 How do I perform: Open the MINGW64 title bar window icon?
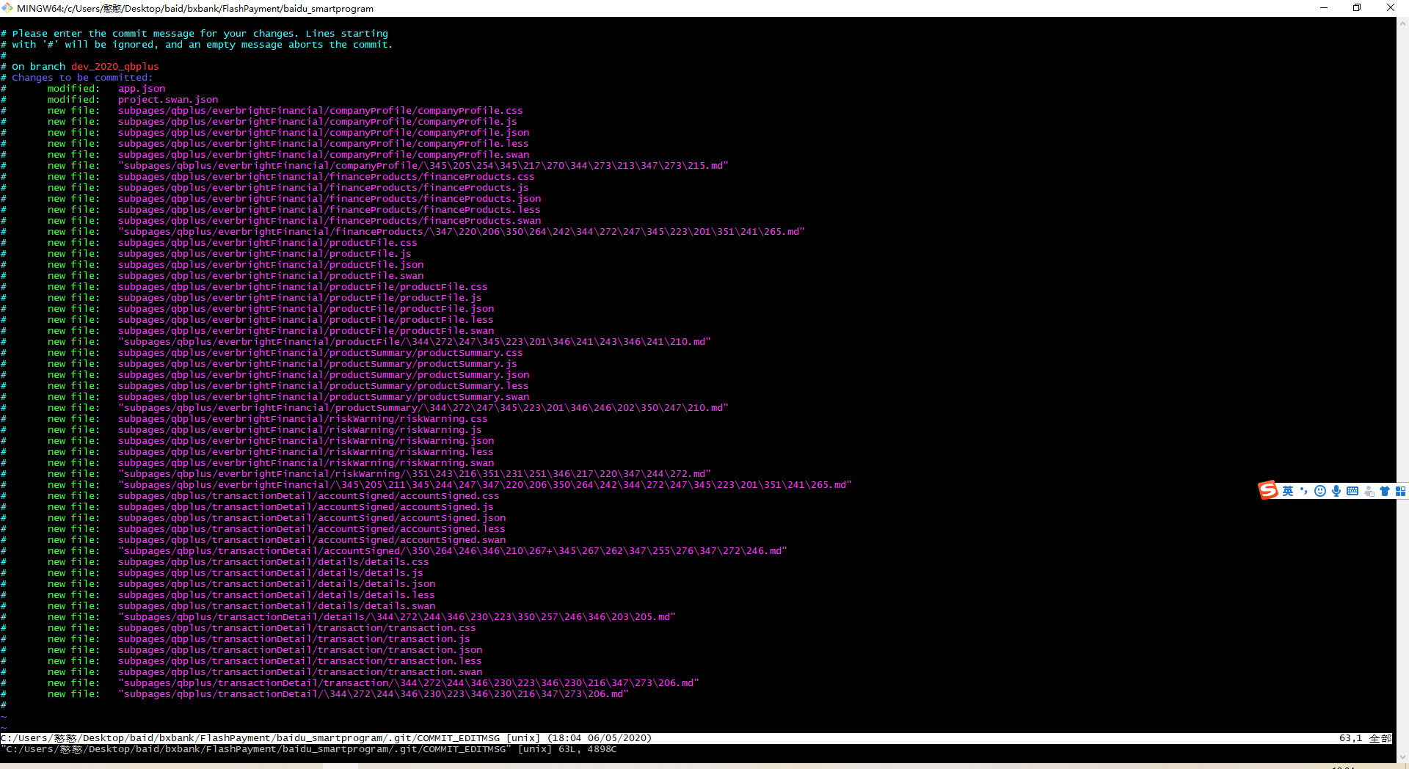(7, 8)
